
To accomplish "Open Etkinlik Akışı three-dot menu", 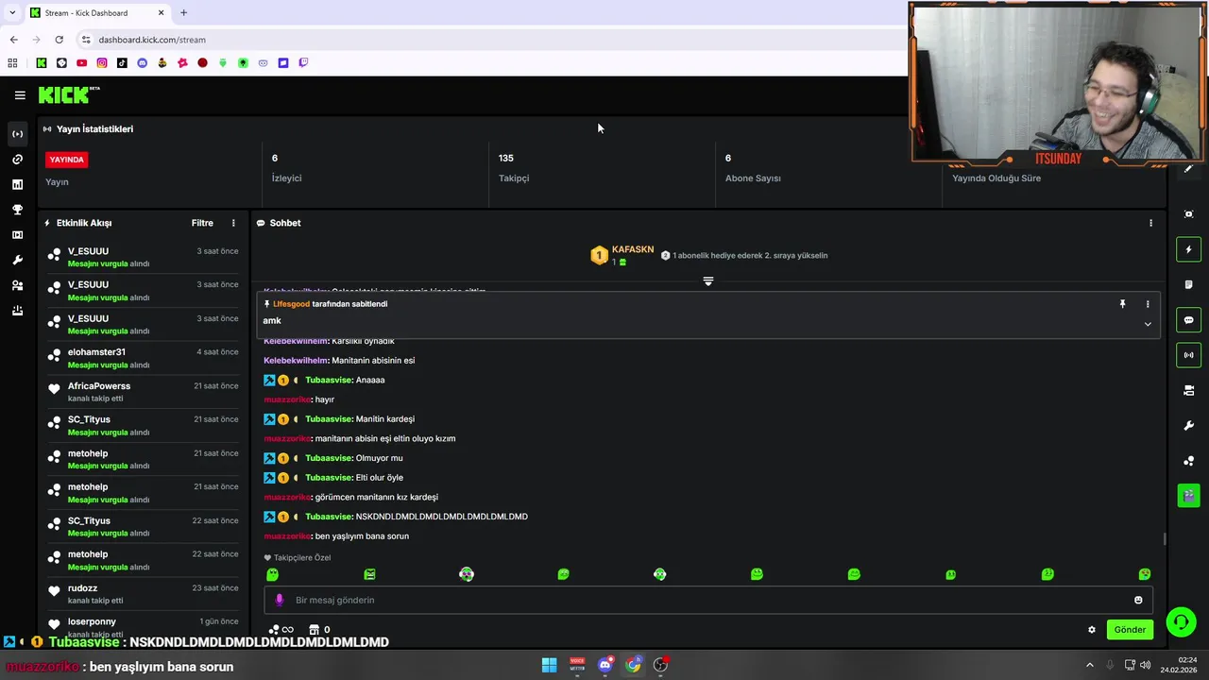I will [x=233, y=223].
